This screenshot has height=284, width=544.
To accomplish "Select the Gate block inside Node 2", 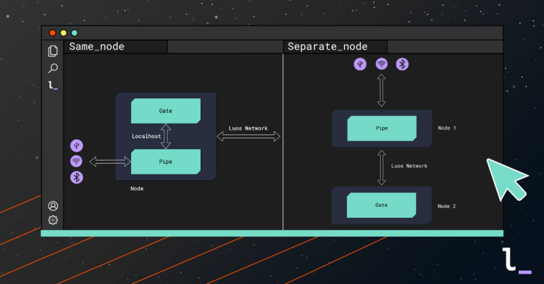I will 381,206.
